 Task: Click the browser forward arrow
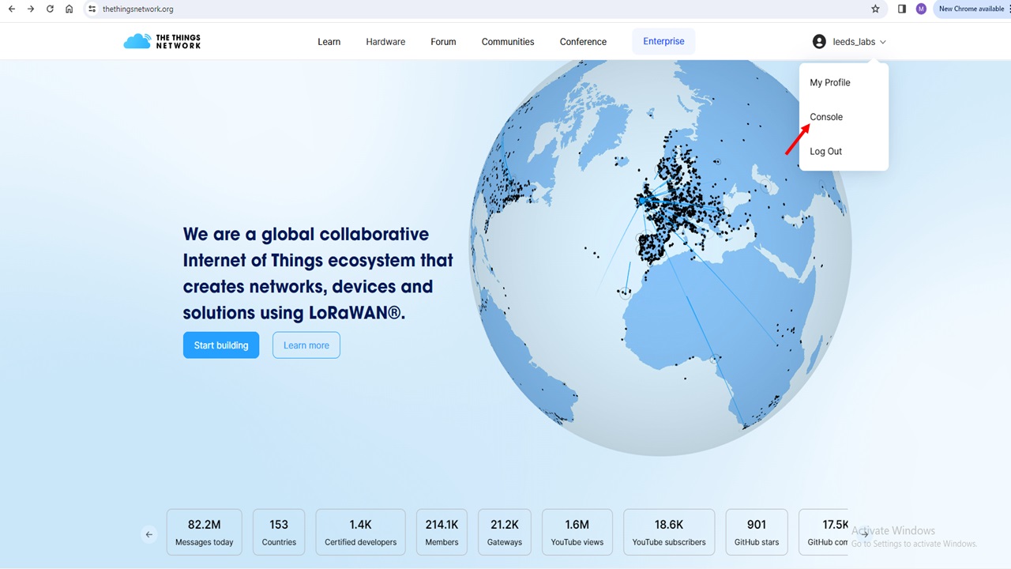pos(31,9)
